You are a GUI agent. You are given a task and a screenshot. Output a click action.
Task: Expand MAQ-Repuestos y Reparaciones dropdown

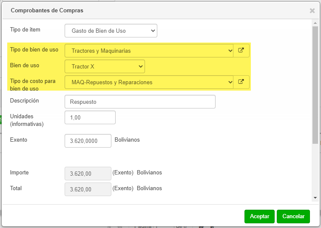click(149, 82)
